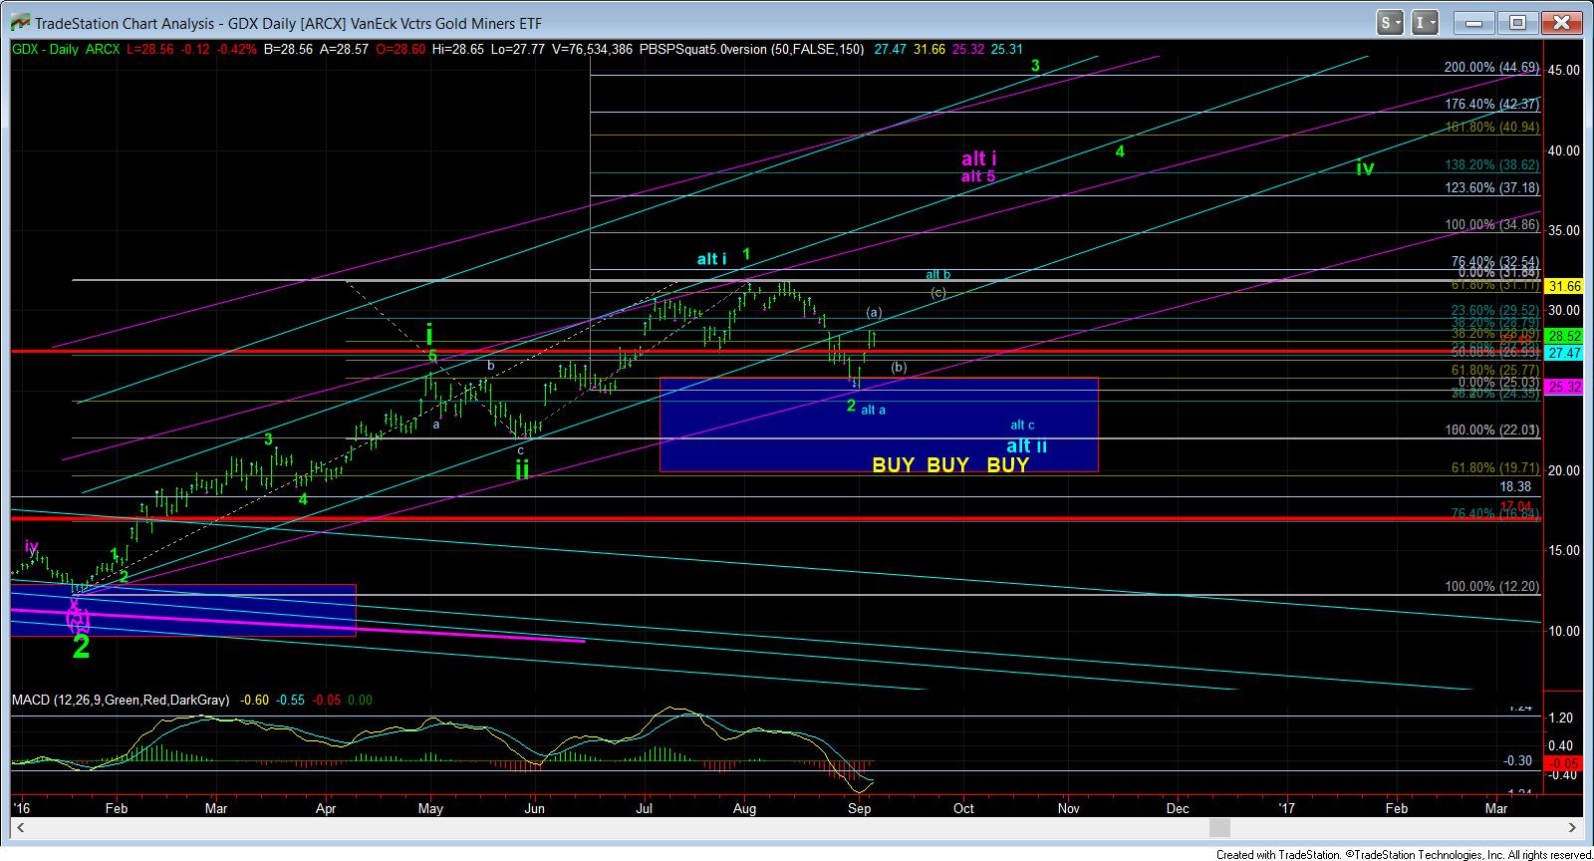
Task: Click the 40.00 price axis label
Action: [1564, 150]
